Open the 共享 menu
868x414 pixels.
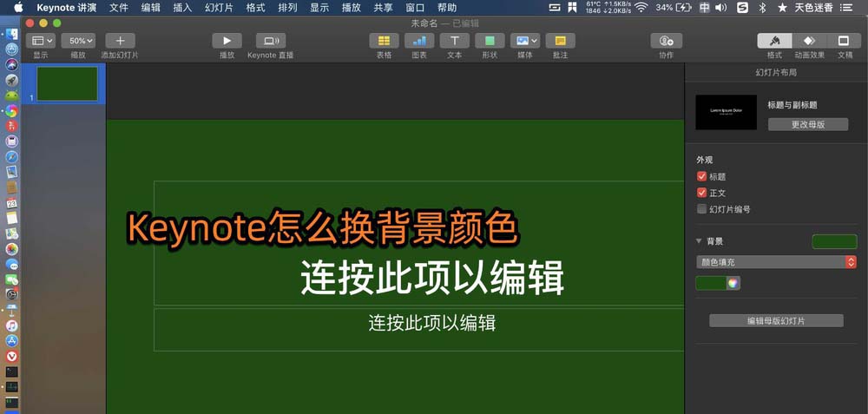tap(383, 7)
